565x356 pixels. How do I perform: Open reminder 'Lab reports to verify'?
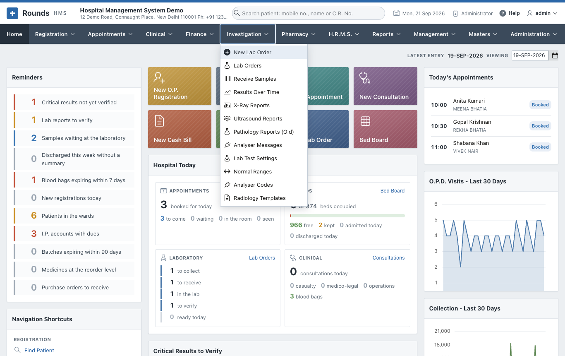point(74,120)
